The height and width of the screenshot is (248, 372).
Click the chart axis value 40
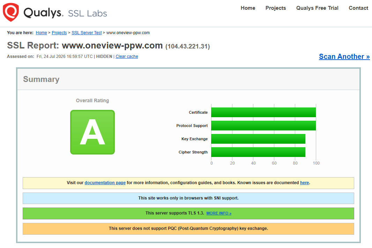point(253,163)
